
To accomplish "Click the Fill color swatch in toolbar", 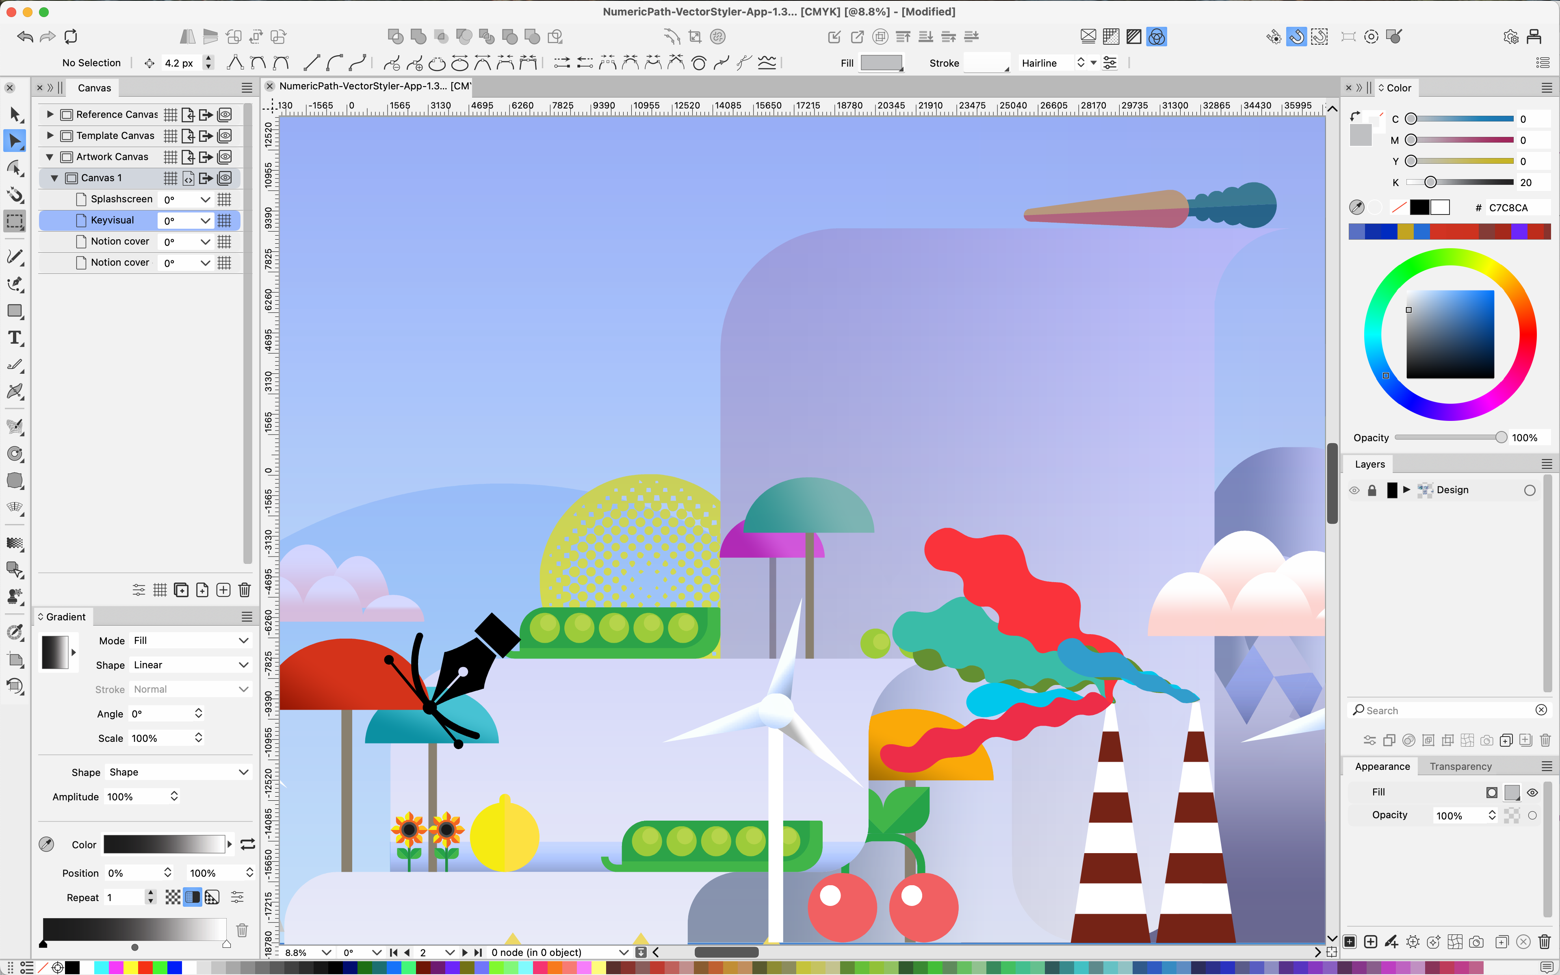I will [881, 63].
